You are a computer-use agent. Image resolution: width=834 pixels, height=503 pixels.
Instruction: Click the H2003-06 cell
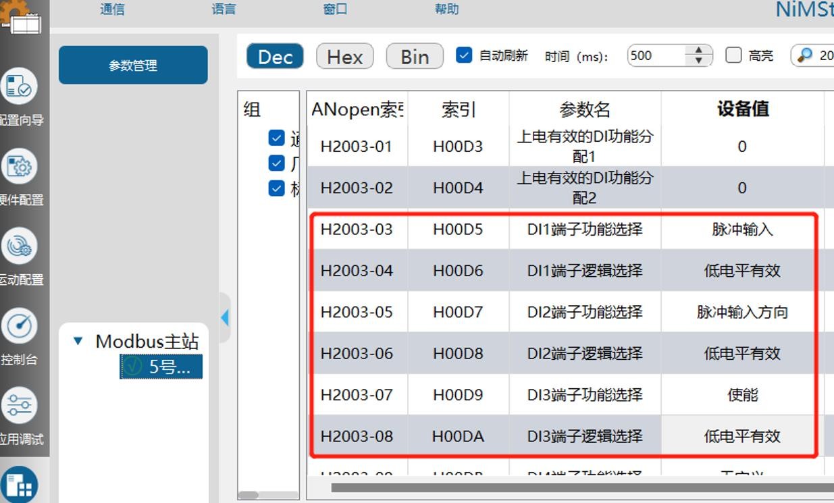(357, 353)
